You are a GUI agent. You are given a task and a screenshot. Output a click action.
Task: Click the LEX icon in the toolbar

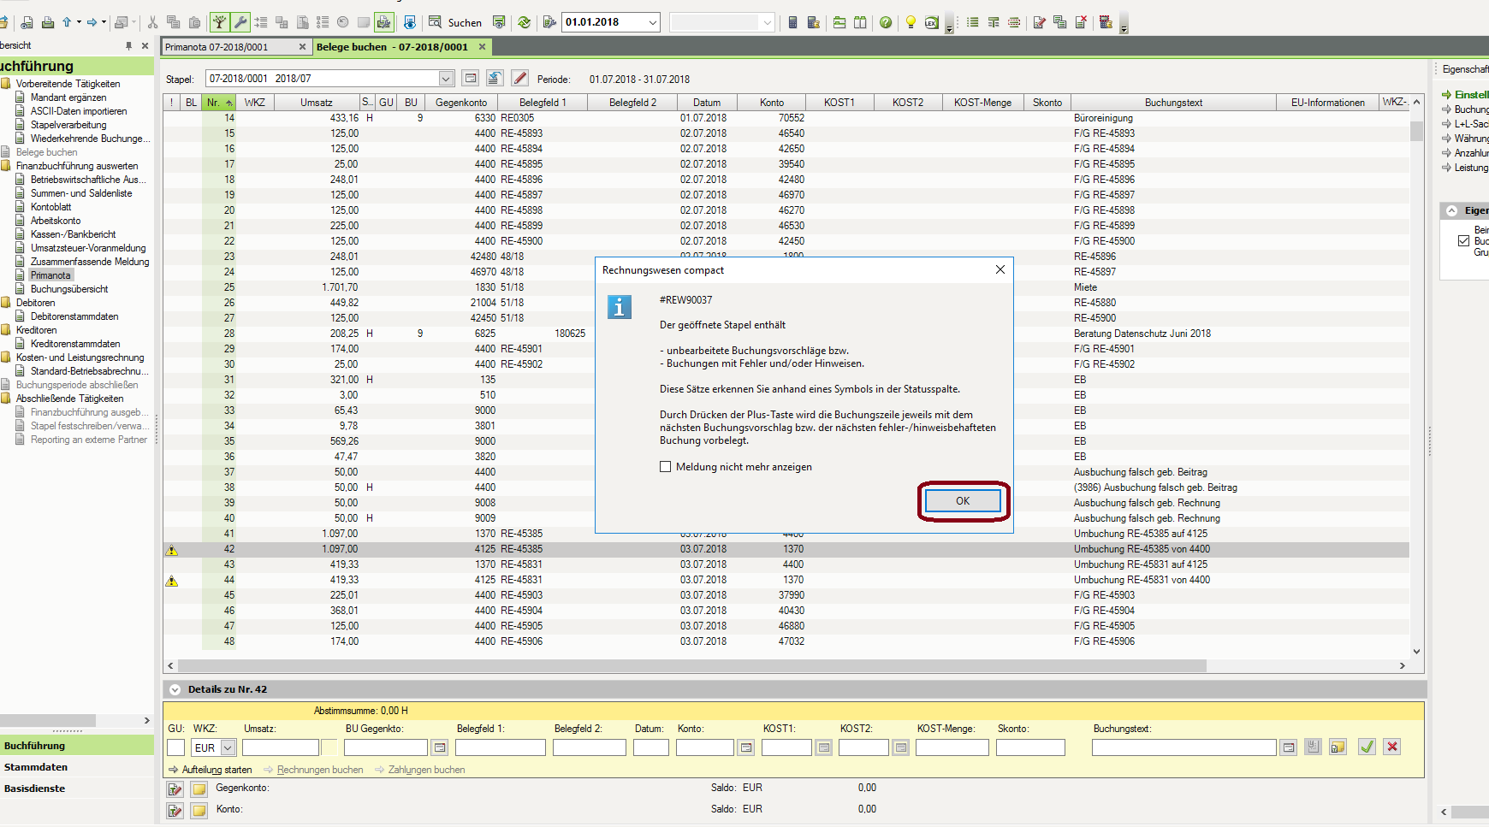click(x=931, y=22)
